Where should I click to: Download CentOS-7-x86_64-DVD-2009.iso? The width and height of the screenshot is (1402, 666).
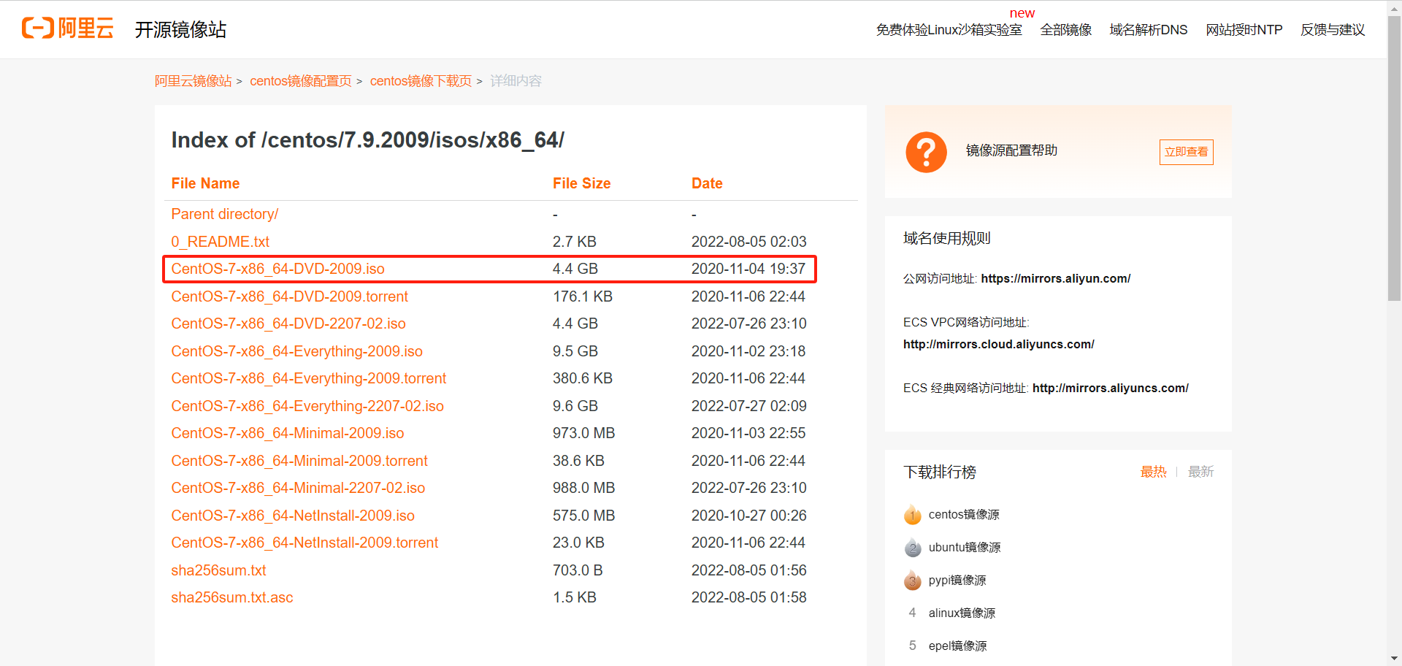[x=277, y=269]
